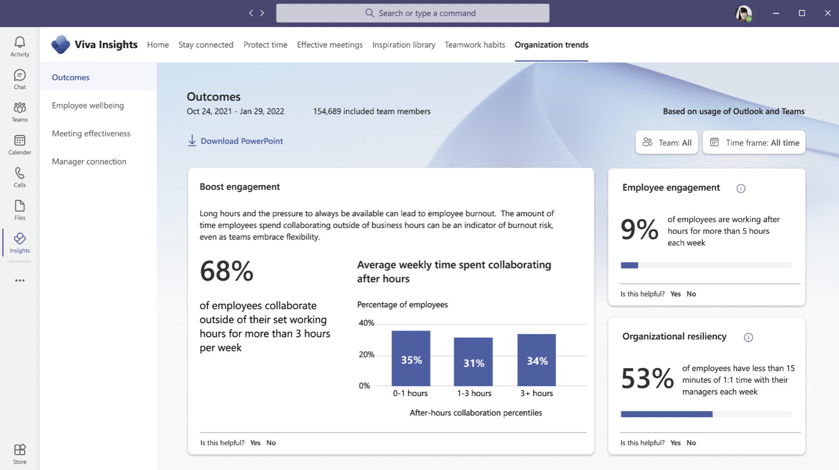Open the Activity bell icon
The width and height of the screenshot is (839, 470).
pos(19,46)
